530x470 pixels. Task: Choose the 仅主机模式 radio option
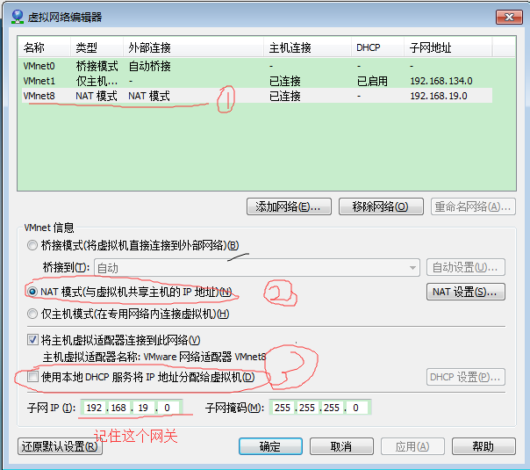tap(33, 314)
